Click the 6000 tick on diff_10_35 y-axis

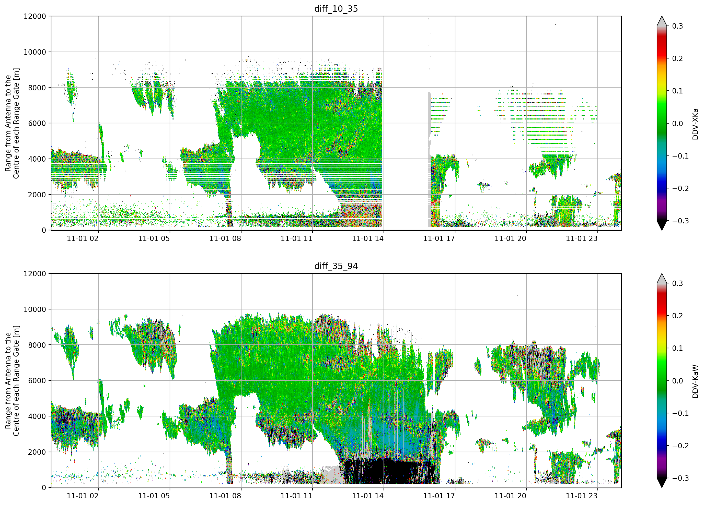click(37, 123)
